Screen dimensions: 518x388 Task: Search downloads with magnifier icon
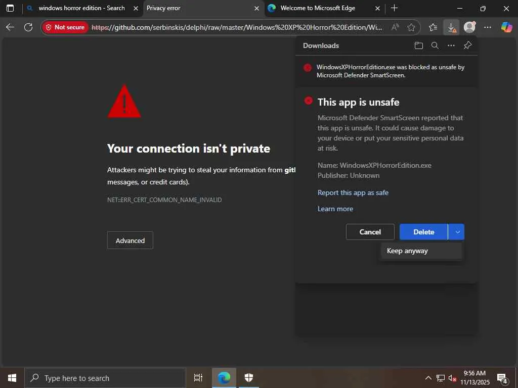pos(435,45)
